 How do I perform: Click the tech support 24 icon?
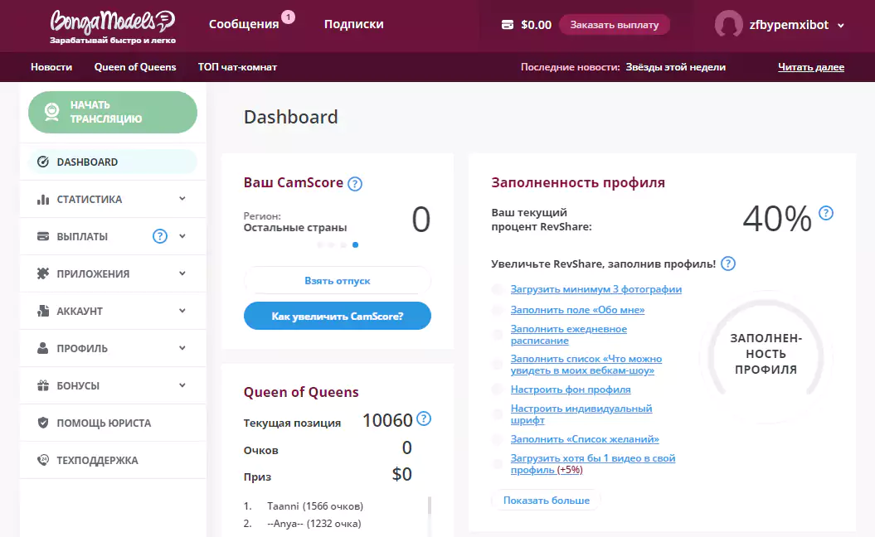pos(43,460)
